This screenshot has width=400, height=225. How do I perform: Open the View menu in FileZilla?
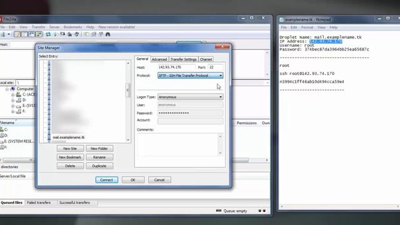(x=23, y=27)
